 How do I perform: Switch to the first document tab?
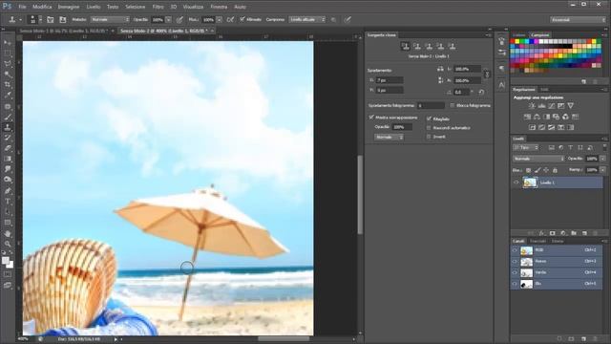click(64, 31)
